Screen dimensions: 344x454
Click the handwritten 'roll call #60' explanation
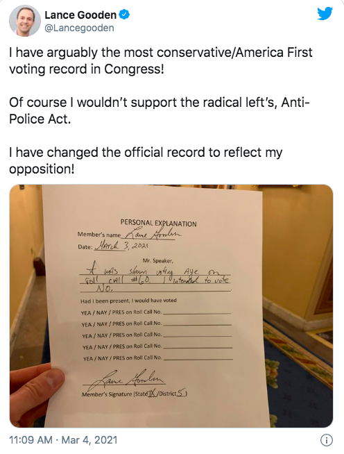coord(155,280)
